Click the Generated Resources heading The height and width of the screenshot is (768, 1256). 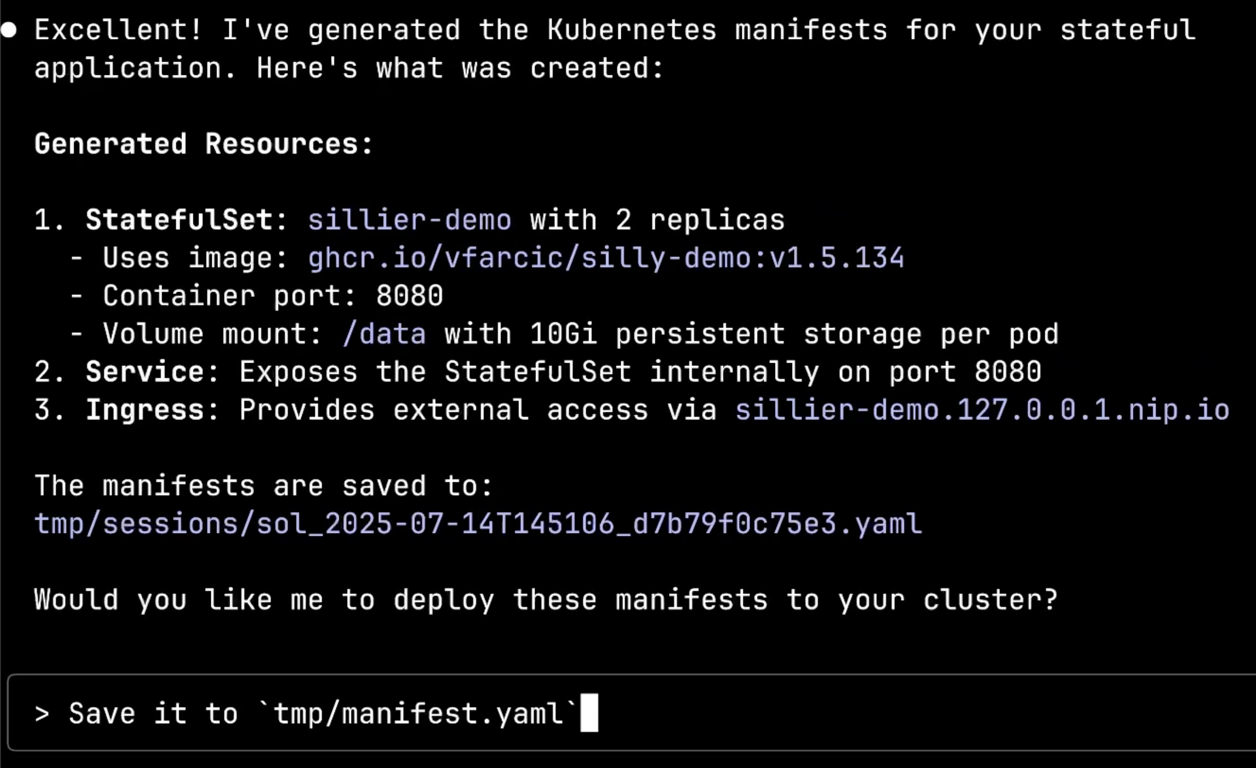tap(204, 144)
